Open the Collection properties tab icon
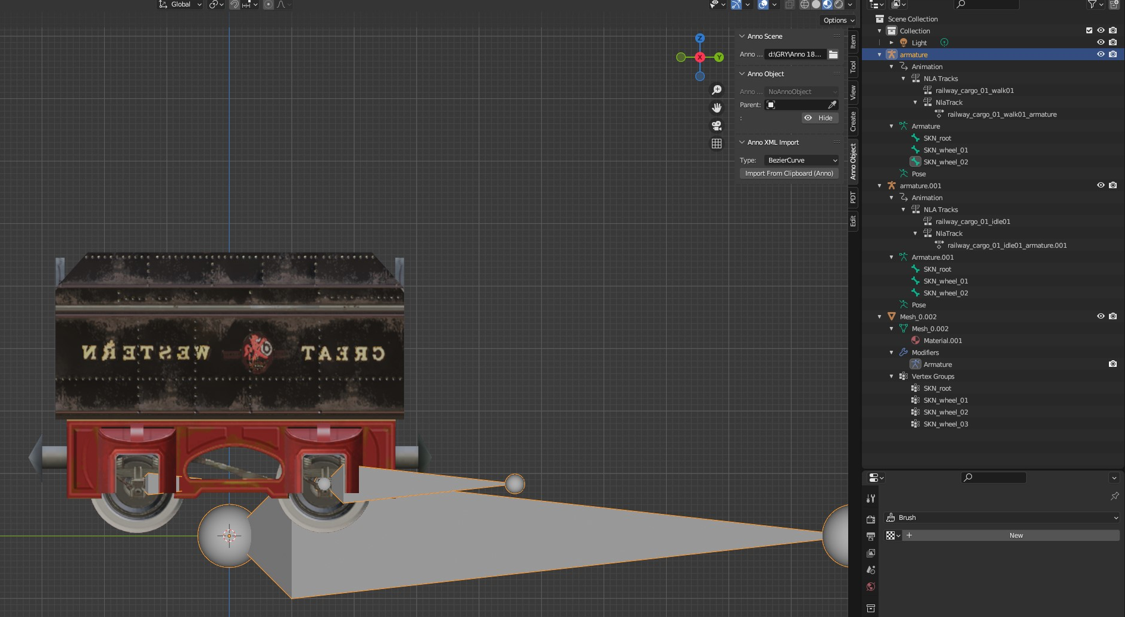The image size is (1125, 617). click(871, 608)
